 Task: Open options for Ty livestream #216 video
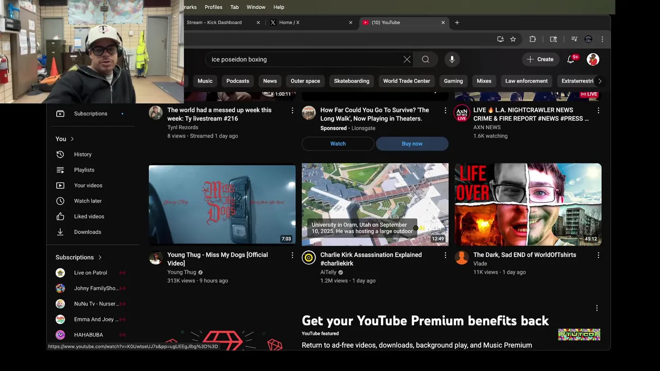tap(292, 110)
